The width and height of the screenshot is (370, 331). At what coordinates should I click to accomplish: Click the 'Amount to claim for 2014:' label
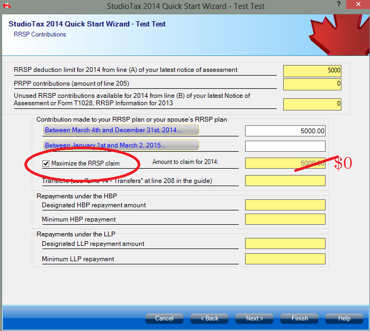coord(185,162)
